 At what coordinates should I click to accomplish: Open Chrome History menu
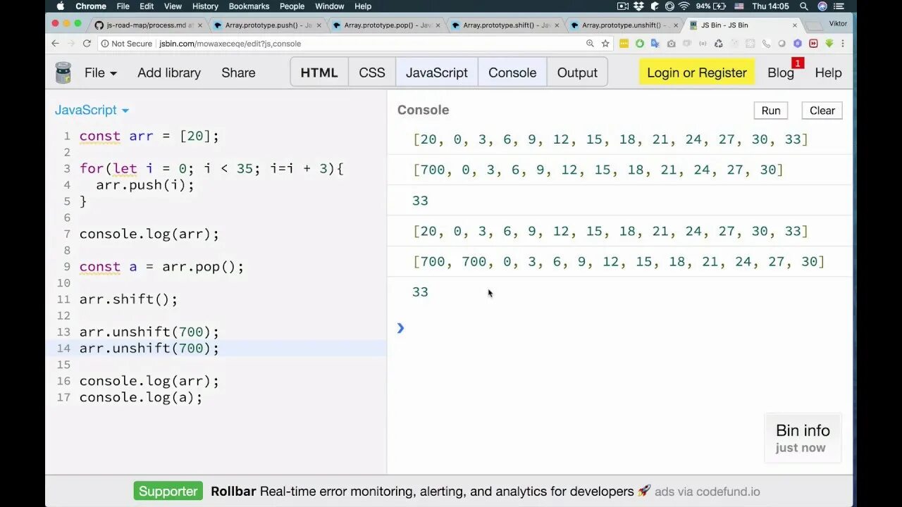coord(205,6)
